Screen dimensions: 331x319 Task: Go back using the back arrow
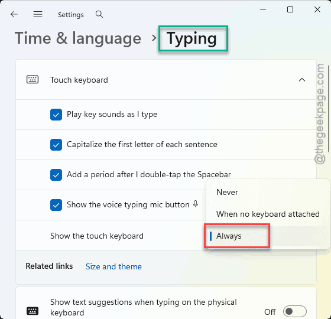pyautogui.click(x=14, y=14)
